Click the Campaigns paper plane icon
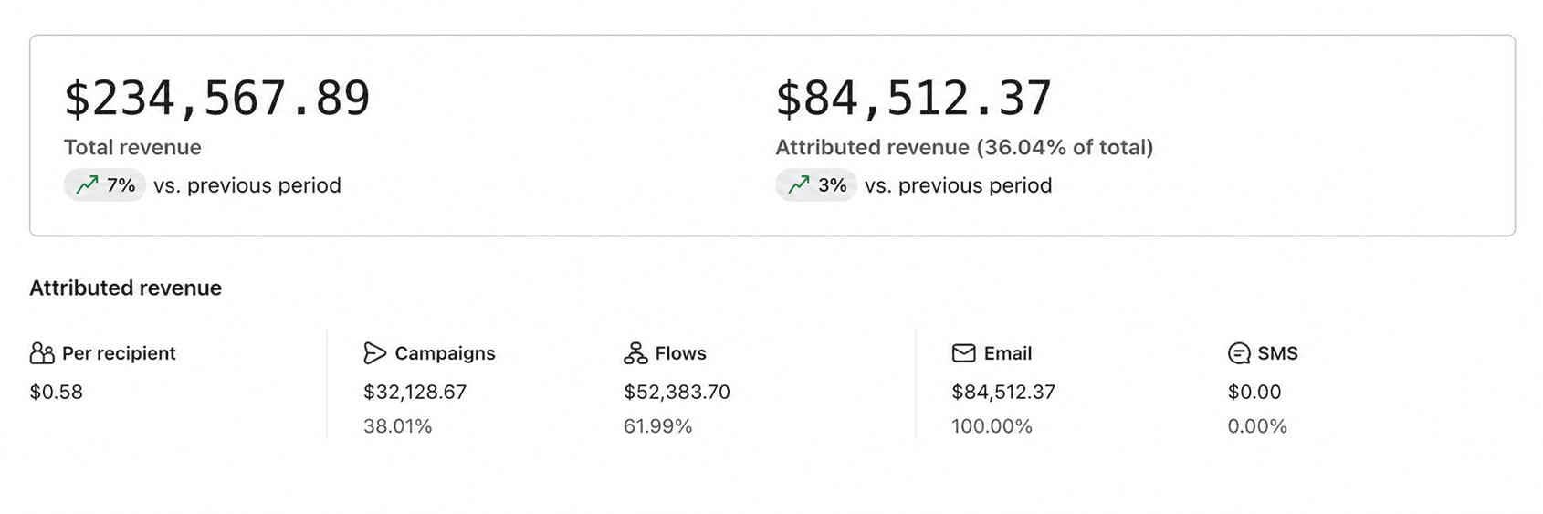 click(x=374, y=353)
